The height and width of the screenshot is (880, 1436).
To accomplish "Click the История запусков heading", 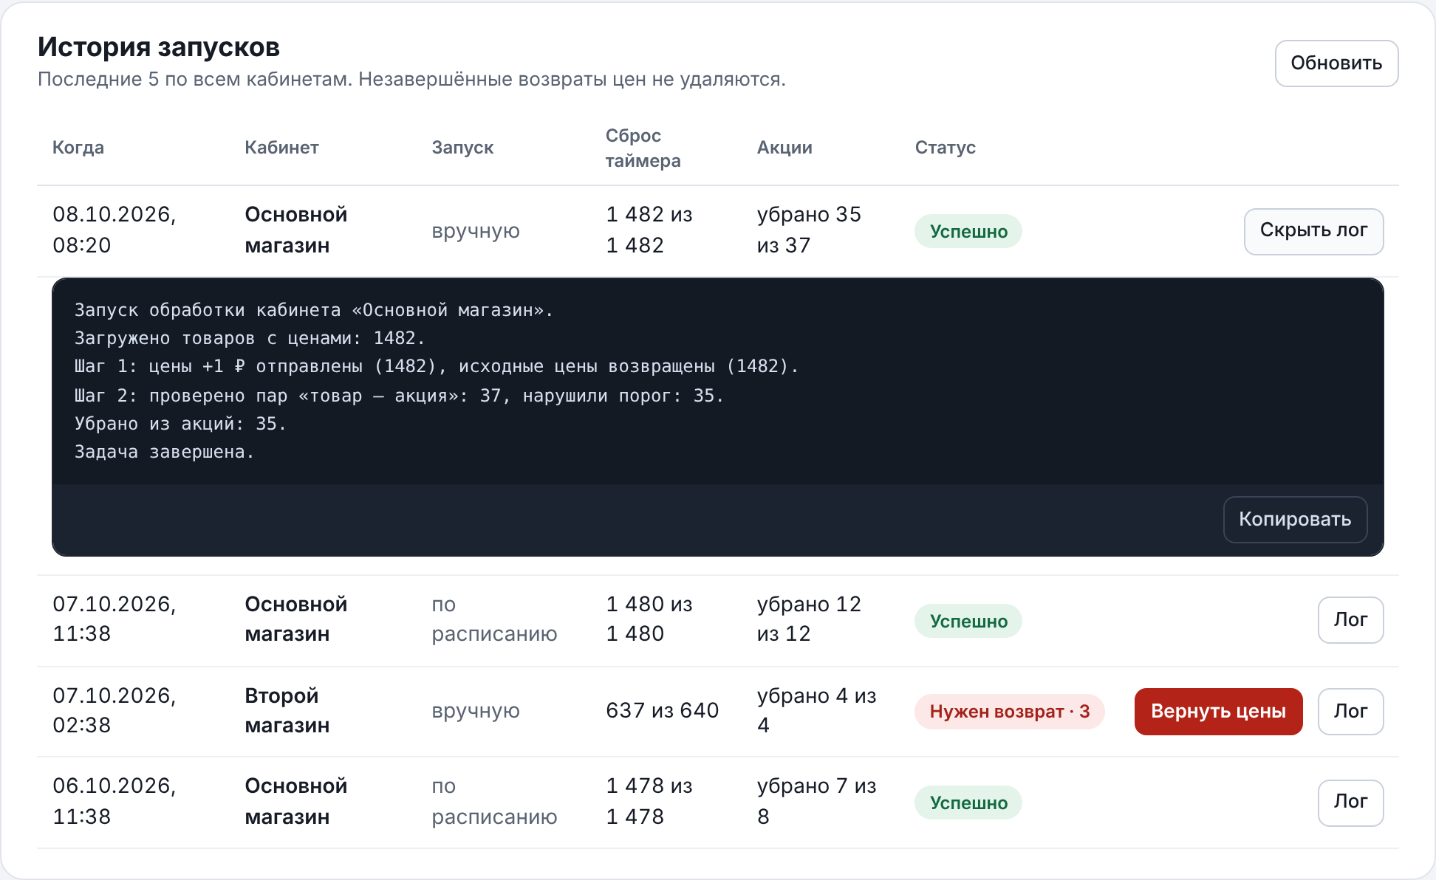I will pyautogui.click(x=159, y=47).
